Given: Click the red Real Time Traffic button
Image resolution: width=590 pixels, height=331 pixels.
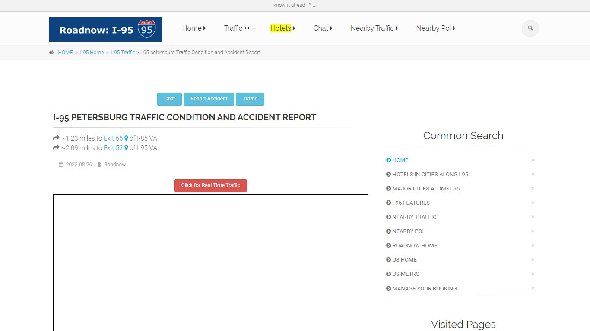Looking at the screenshot, I should pos(211,186).
